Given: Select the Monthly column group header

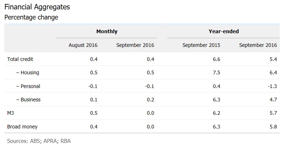Looking at the screenshot, I should click(107, 31).
